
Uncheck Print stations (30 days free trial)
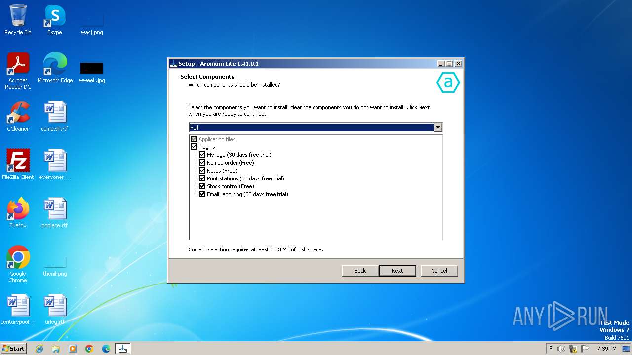202,178
